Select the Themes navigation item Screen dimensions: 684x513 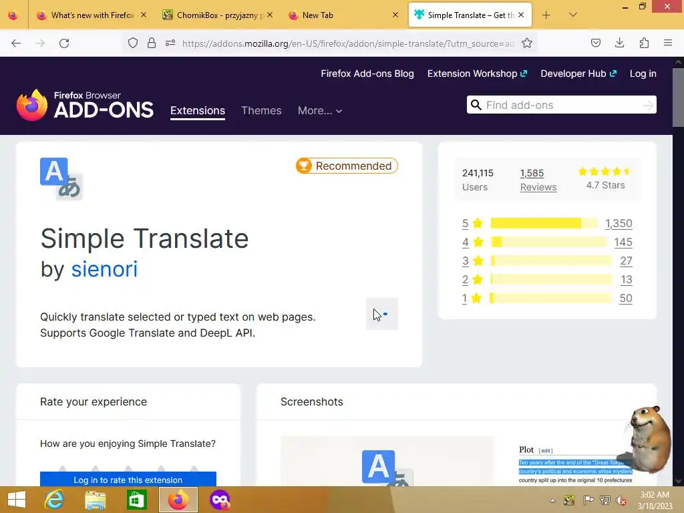[261, 110]
